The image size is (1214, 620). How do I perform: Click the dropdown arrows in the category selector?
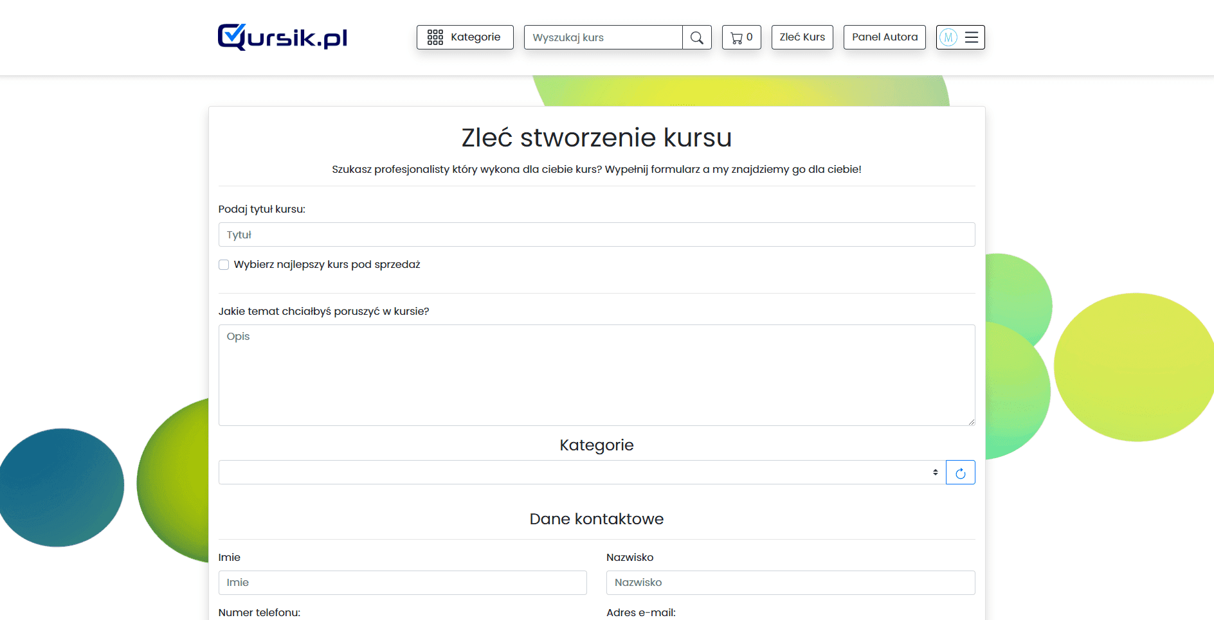tap(935, 473)
